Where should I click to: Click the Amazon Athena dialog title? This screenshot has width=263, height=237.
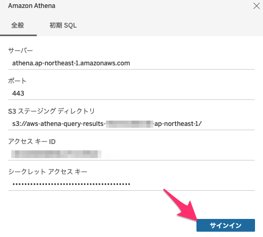[x=31, y=6]
